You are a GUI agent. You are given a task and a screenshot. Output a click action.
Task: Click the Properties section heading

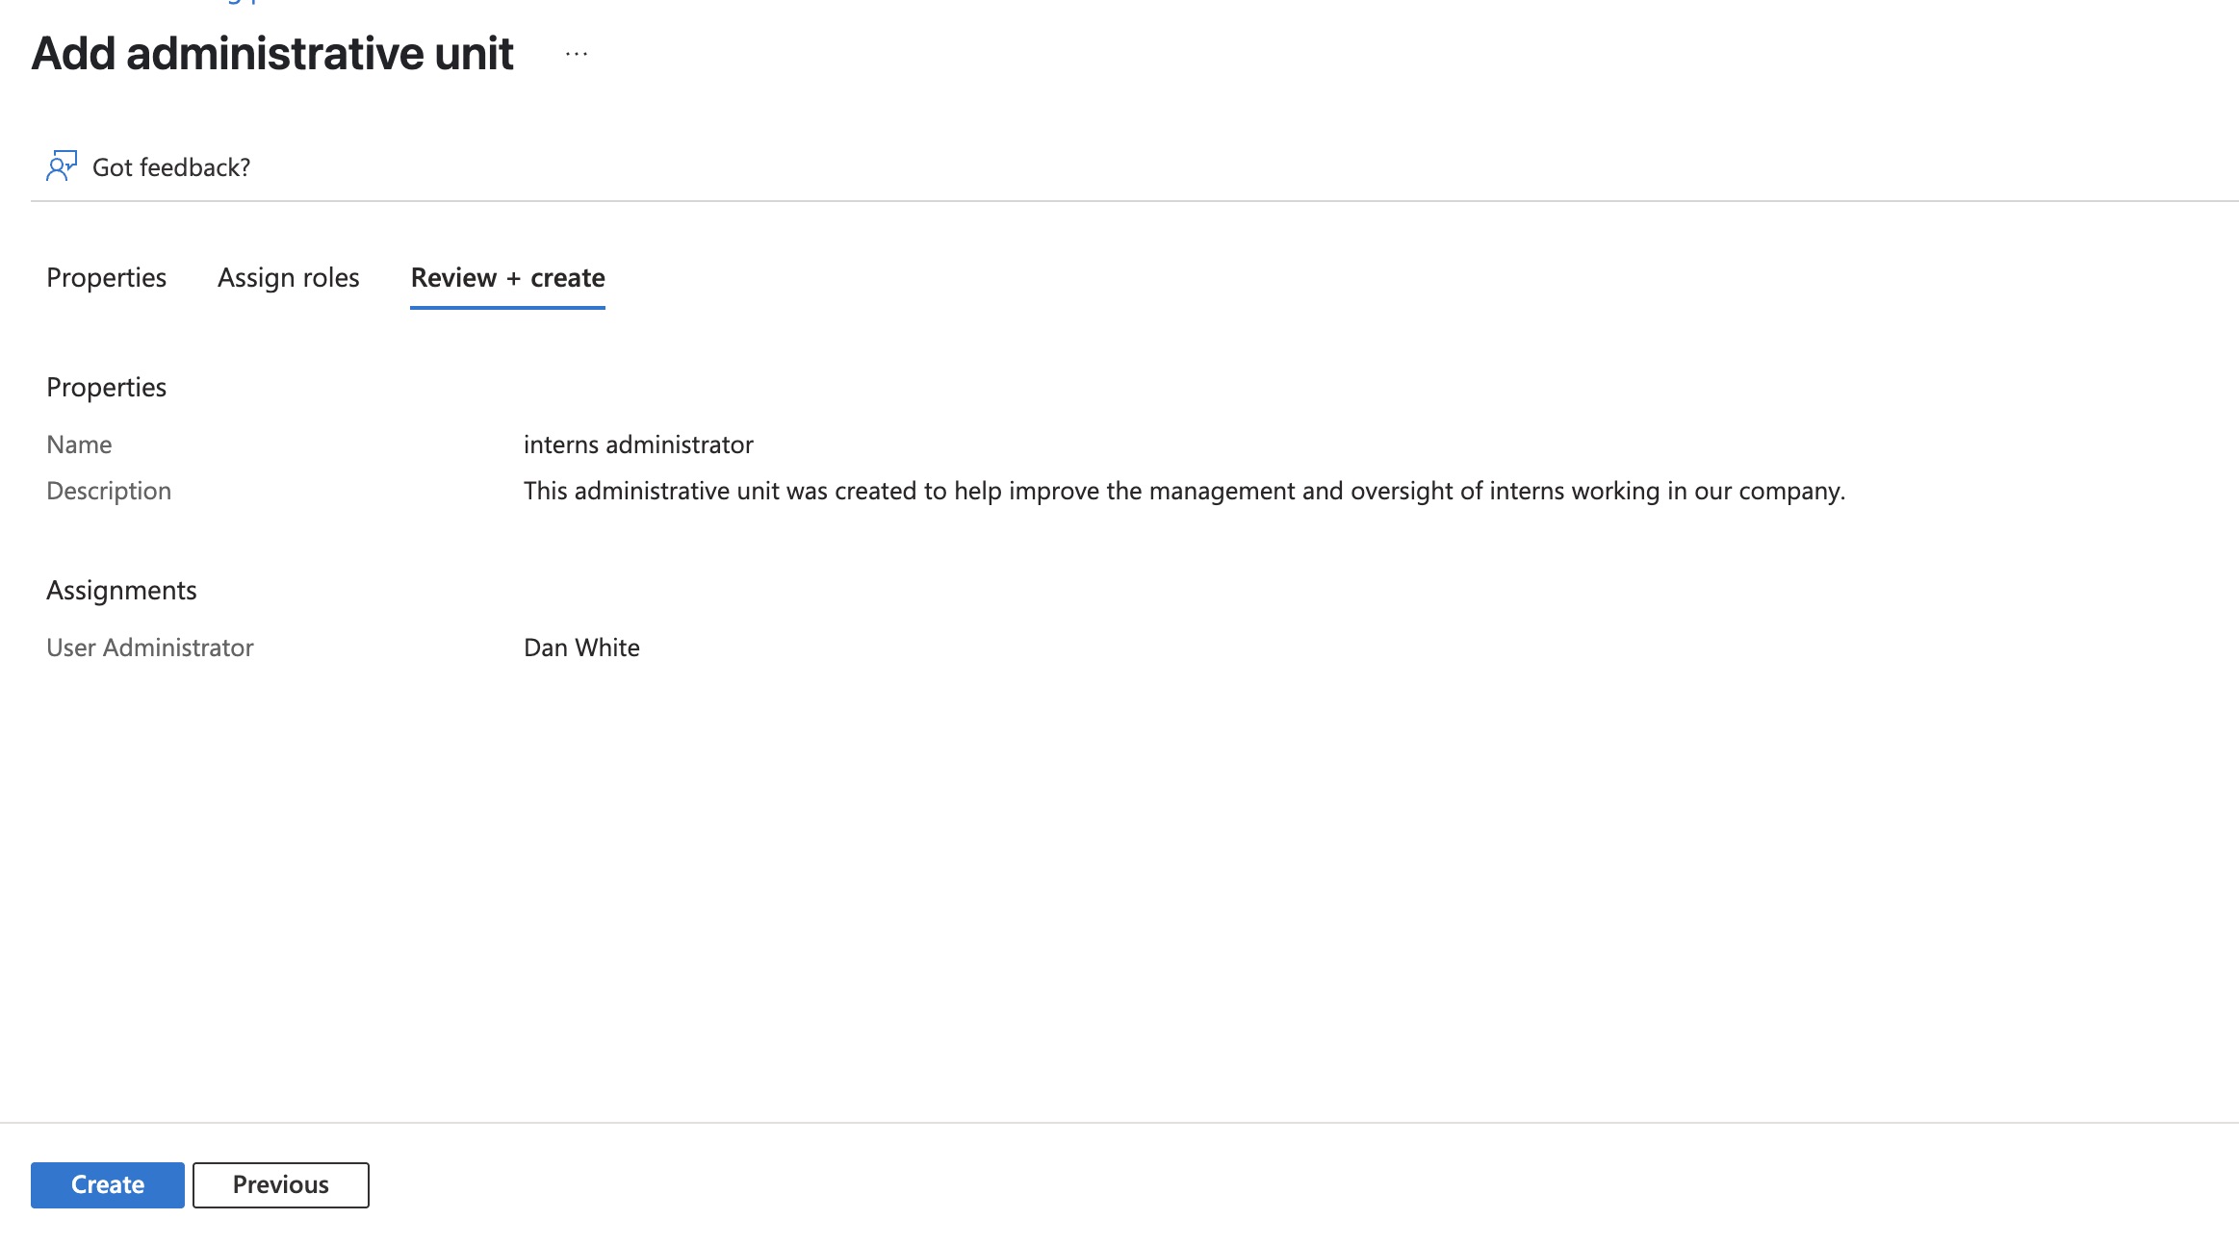click(106, 388)
